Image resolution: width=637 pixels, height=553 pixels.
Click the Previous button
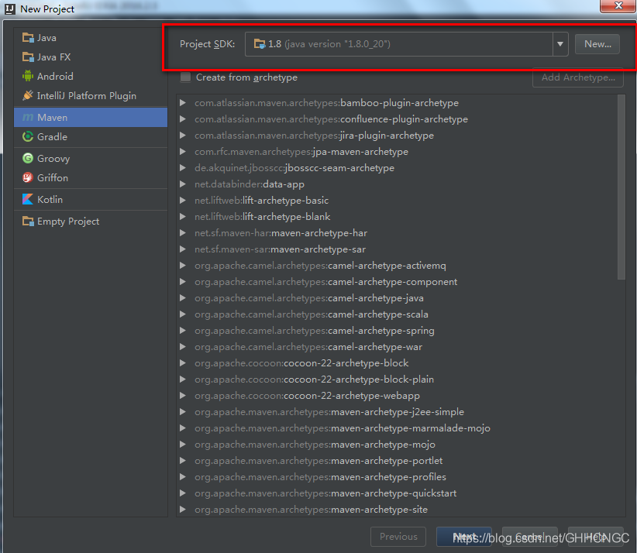pos(398,537)
